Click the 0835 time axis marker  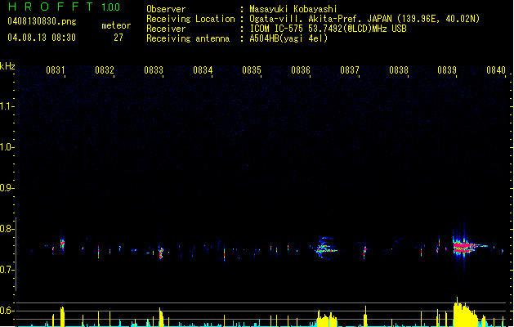click(252, 70)
